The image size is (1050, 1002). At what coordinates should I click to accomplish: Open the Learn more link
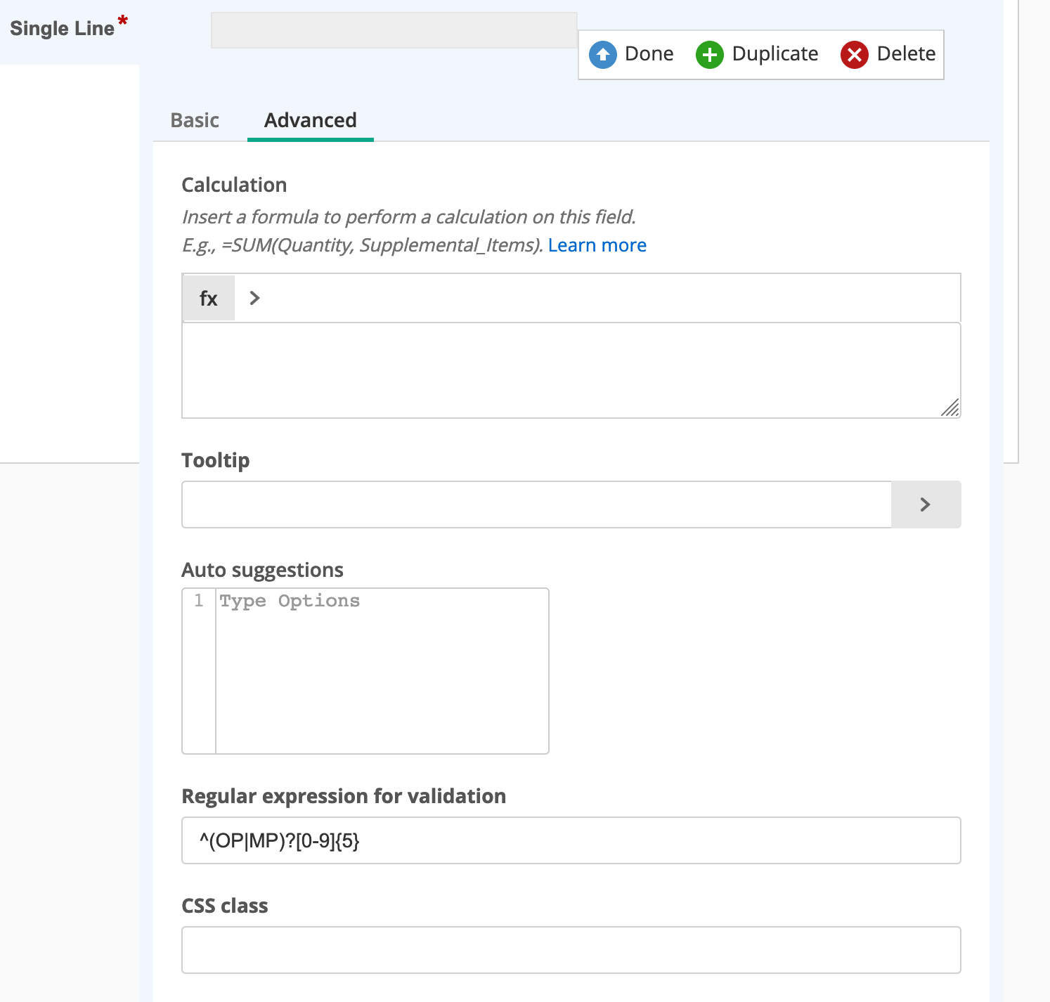(x=597, y=245)
